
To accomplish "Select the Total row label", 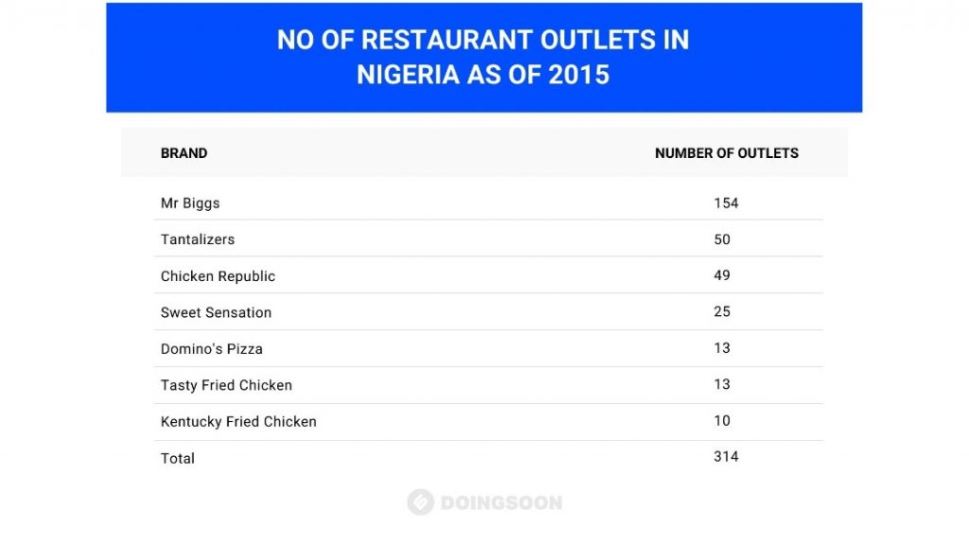I will [x=178, y=458].
